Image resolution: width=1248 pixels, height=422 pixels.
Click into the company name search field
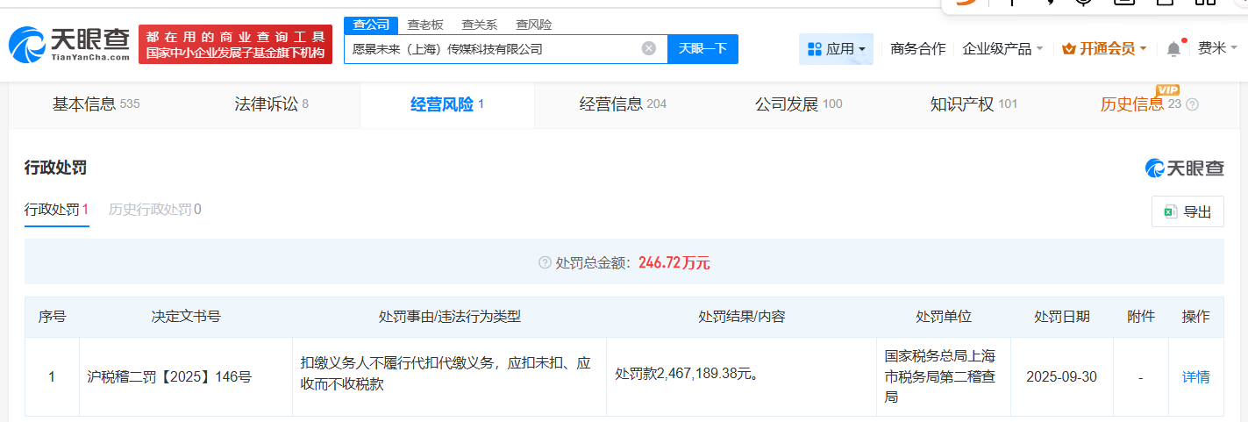tap(491, 49)
